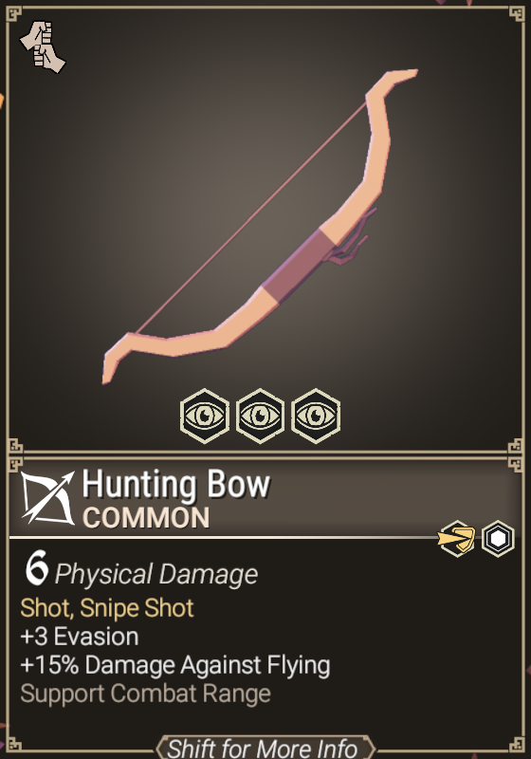Screen dimensions: 531x759
Task: Click the COMMON rarity label
Action: point(147,518)
